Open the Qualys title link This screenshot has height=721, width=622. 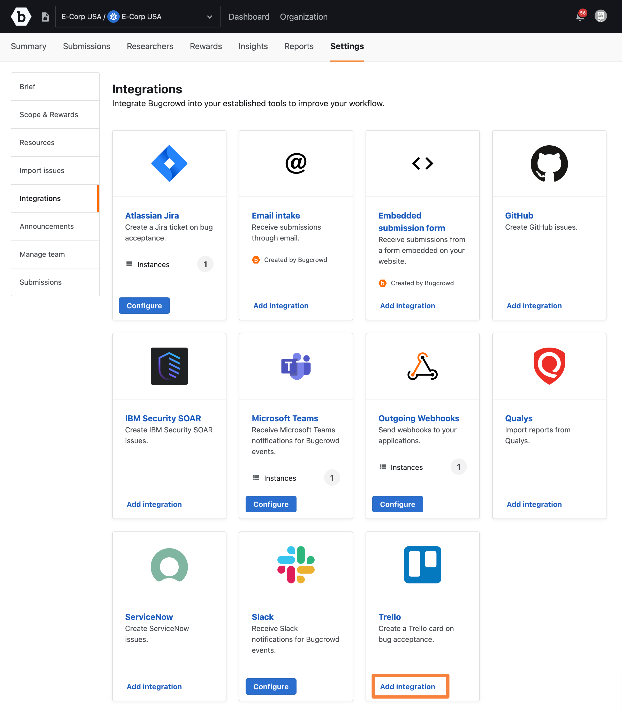[519, 418]
